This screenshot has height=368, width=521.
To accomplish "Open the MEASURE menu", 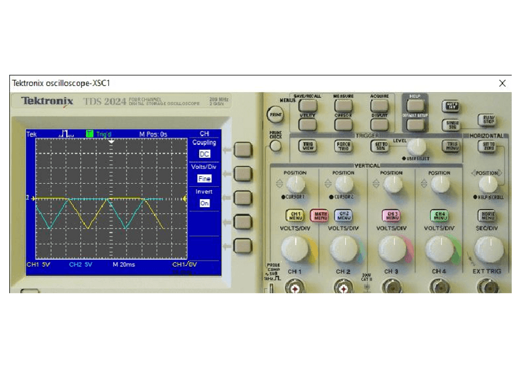I will point(343,106).
